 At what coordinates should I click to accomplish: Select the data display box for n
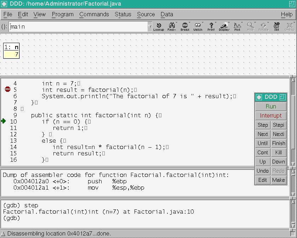point(11,50)
